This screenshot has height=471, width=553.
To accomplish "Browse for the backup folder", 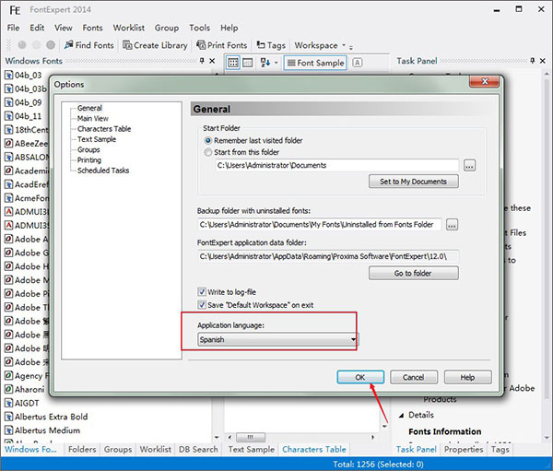I will 453,224.
